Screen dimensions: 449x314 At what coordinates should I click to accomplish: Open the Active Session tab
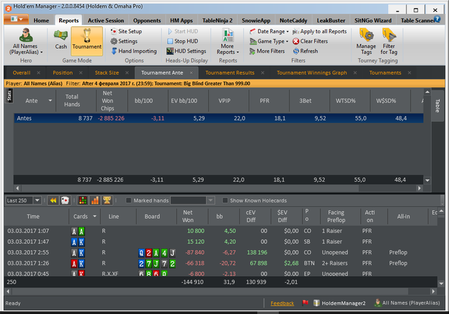pos(106,21)
